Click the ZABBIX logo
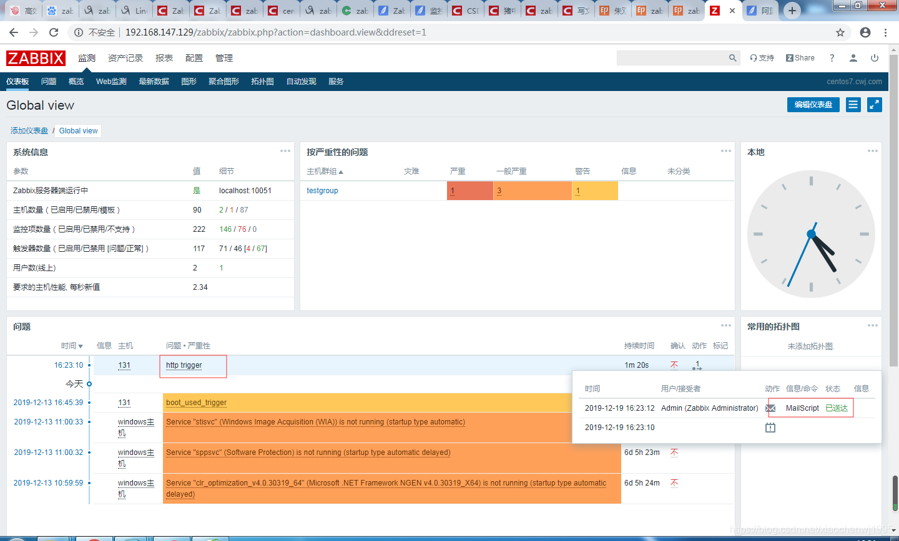Screen dimensions: 899x541 tap(36, 58)
